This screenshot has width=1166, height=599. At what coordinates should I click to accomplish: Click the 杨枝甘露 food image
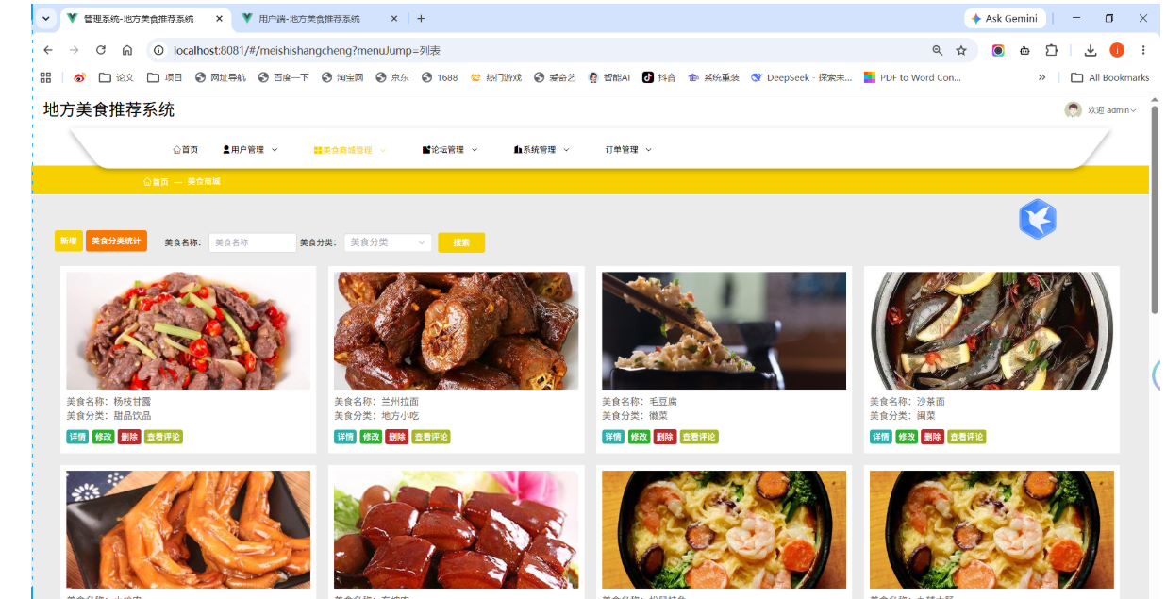tap(188, 330)
